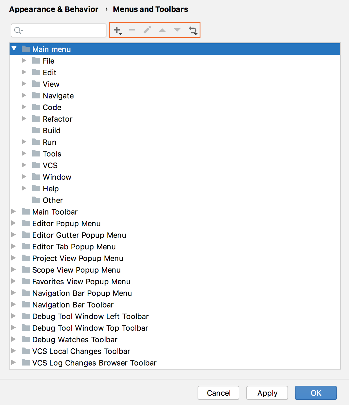
Task: Click the Edit action icon
Action: pyautogui.click(x=147, y=30)
